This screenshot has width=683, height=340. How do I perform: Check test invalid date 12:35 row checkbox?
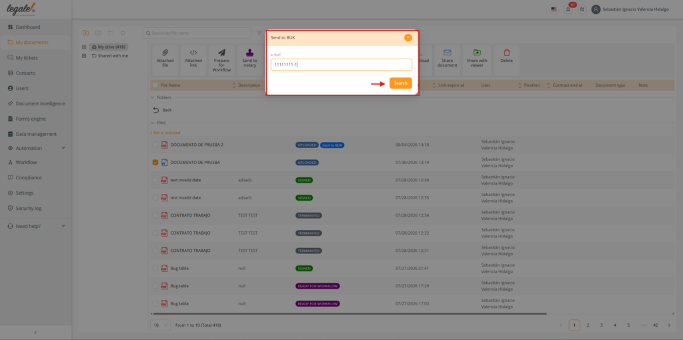coord(155,197)
